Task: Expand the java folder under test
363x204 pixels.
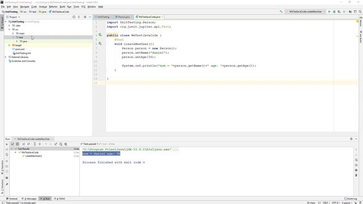Action: click(x=17, y=41)
